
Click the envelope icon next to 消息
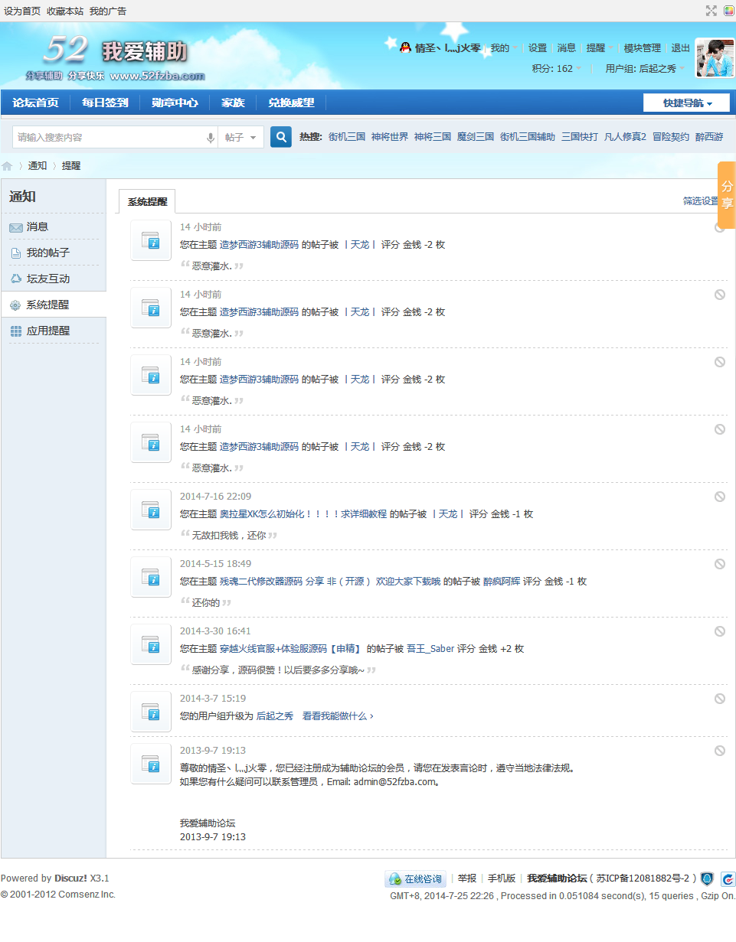coord(16,227)
